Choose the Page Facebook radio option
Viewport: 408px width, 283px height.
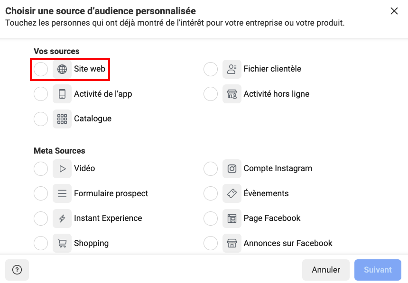pyautogui.click(x=211, y=219)
